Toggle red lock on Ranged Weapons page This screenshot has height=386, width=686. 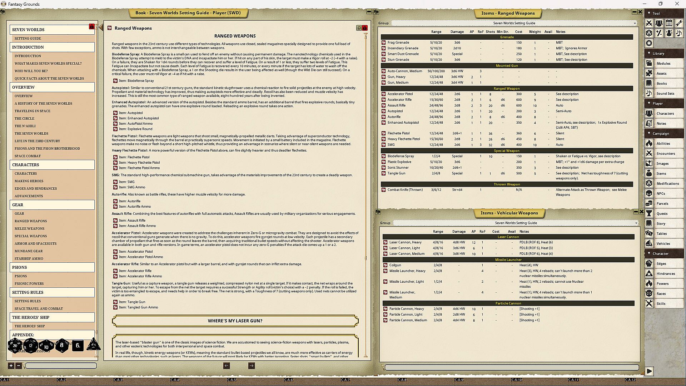(x=364, y=28)
